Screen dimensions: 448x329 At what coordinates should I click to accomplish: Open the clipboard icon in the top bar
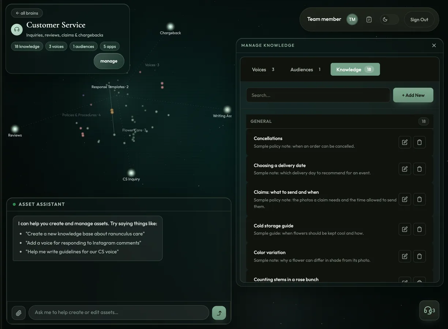coord(369,19)
